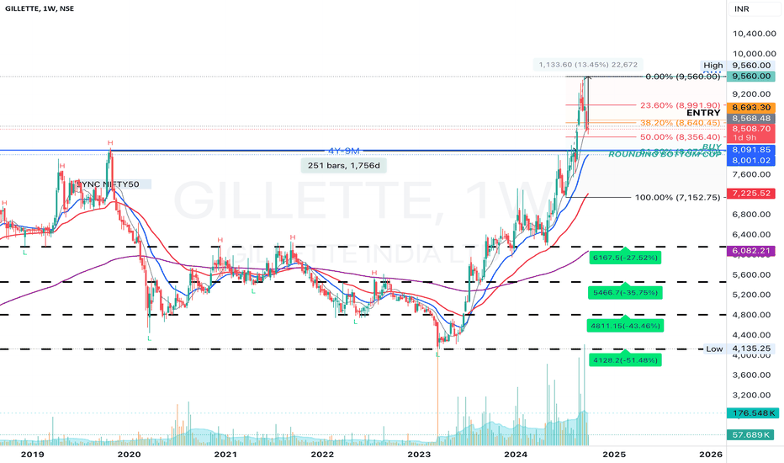Click the 1,133.60 (13.45%) 22,672 measurement label
The height and width of the screenshot is (463, 784).
587,65
